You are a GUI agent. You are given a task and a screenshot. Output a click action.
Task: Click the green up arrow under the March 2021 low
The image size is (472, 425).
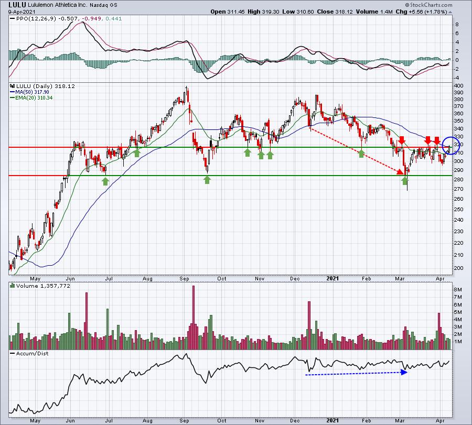tap(405, 180)
